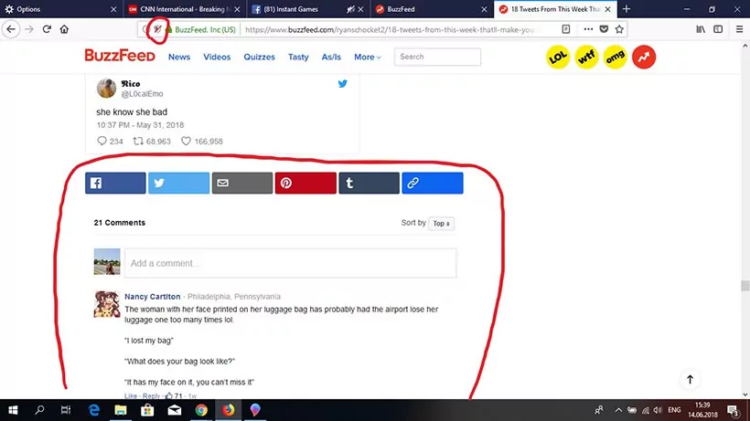Share article on Tumblr

pyautogui.click(x=369, y=183)
